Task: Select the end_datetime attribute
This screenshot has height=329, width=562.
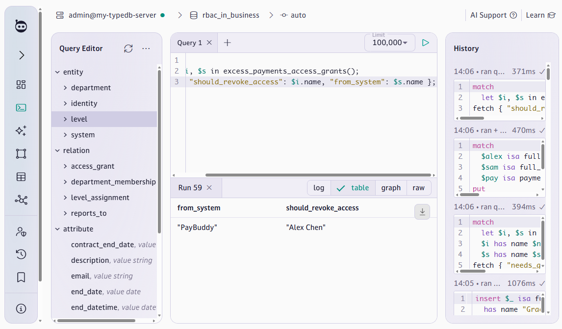Action: click(x=104, y=307)
